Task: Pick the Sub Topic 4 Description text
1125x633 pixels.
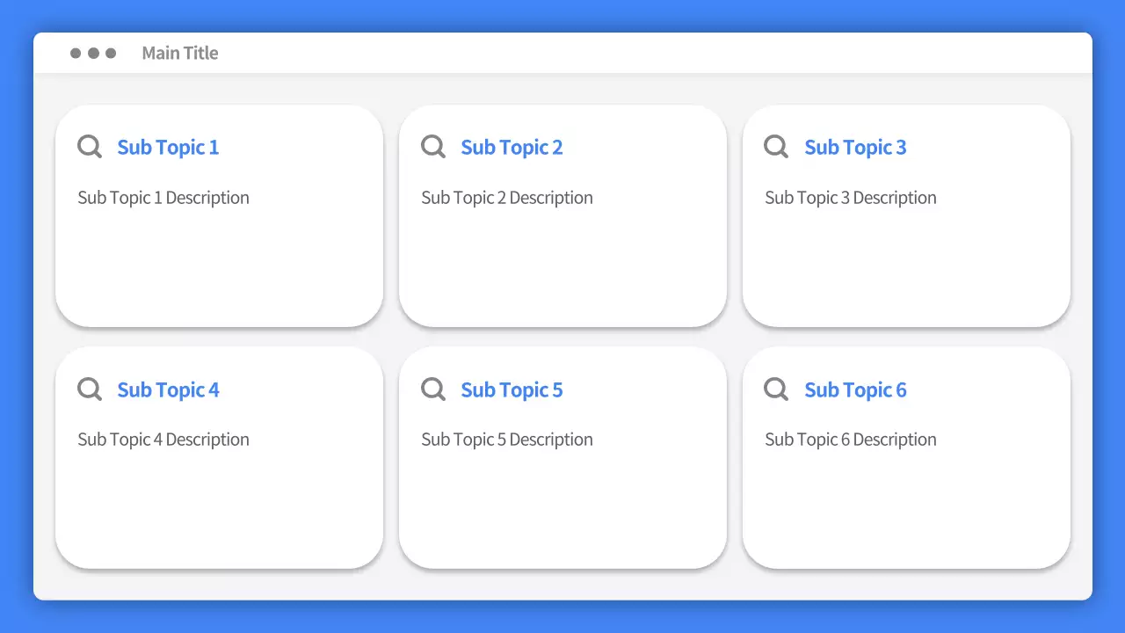Action: [x=163, y=440]
